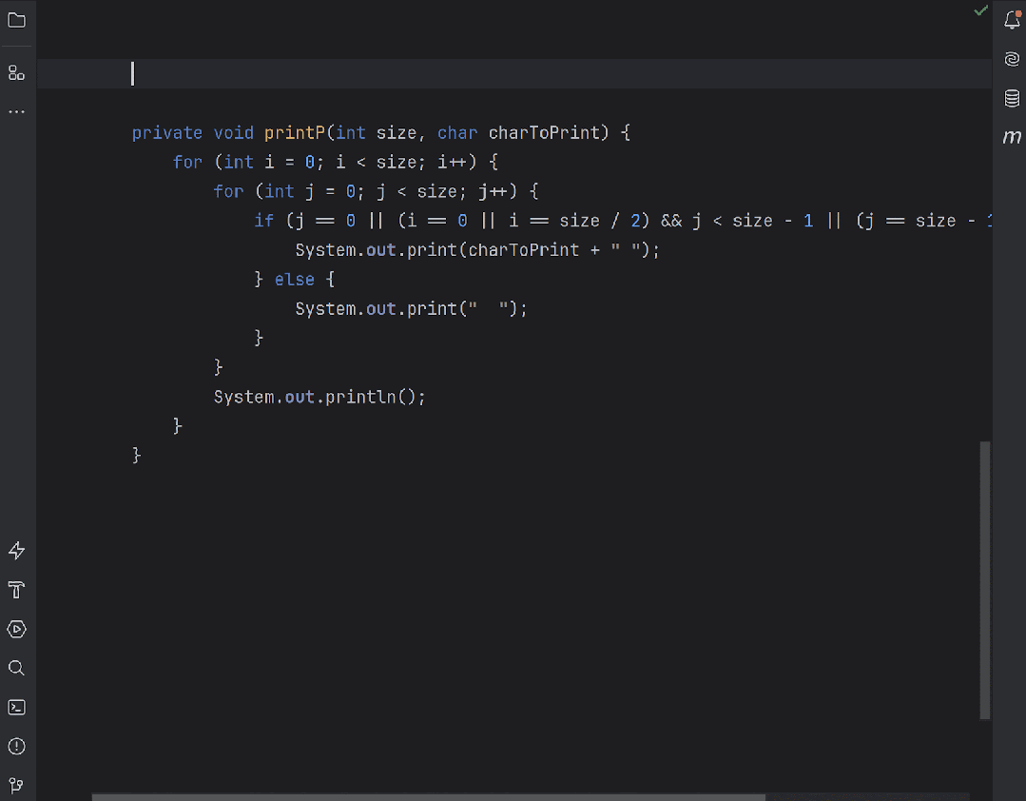The height and width of the screenshot is (801, 1026).
Task: Open the Find search tool window
Action: coord(16,668)
